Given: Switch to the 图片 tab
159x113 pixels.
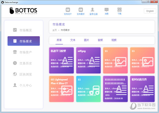Looking at the screenshot, I should pos(86,40).
